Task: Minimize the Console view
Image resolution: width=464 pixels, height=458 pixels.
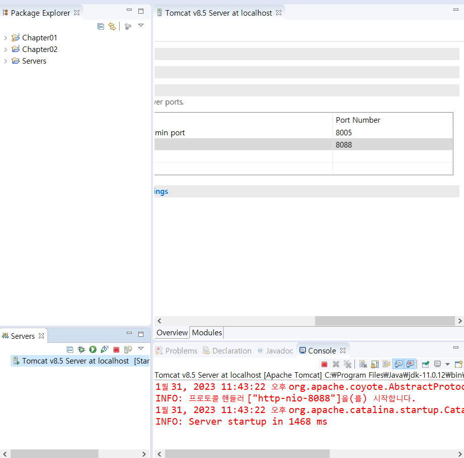Action: pyautogui.click(x=456, y=347)
